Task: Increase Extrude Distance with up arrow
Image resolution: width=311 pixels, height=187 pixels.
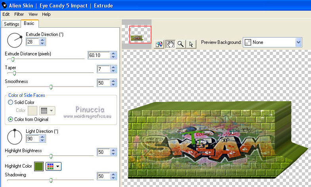Action: point(113,53)
